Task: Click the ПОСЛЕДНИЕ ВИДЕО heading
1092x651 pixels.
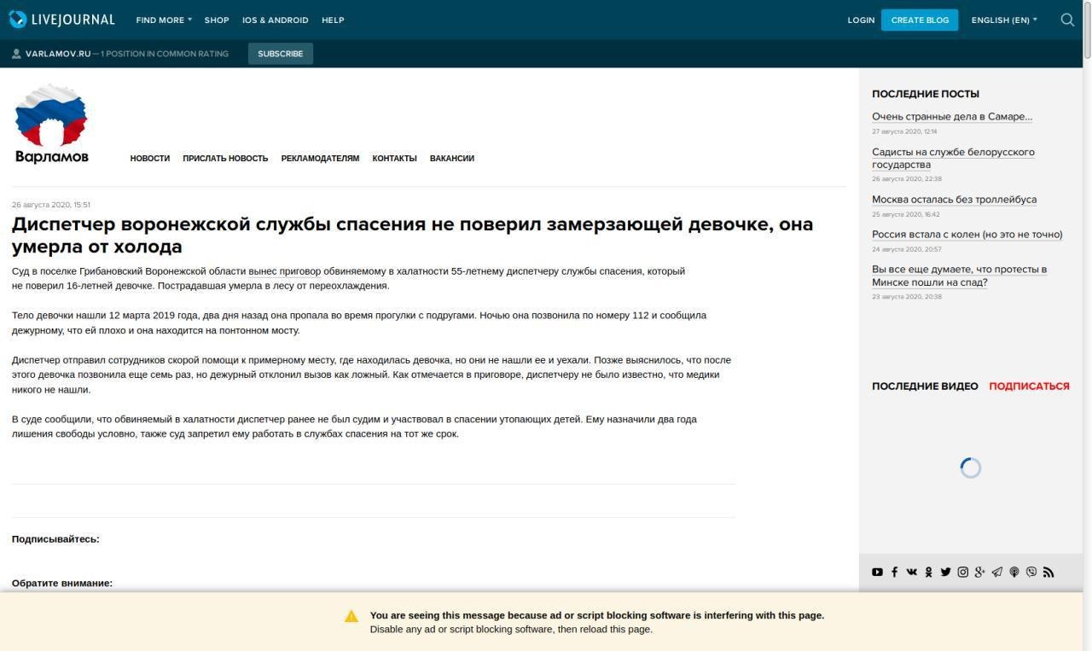Action: click(925, 387)
